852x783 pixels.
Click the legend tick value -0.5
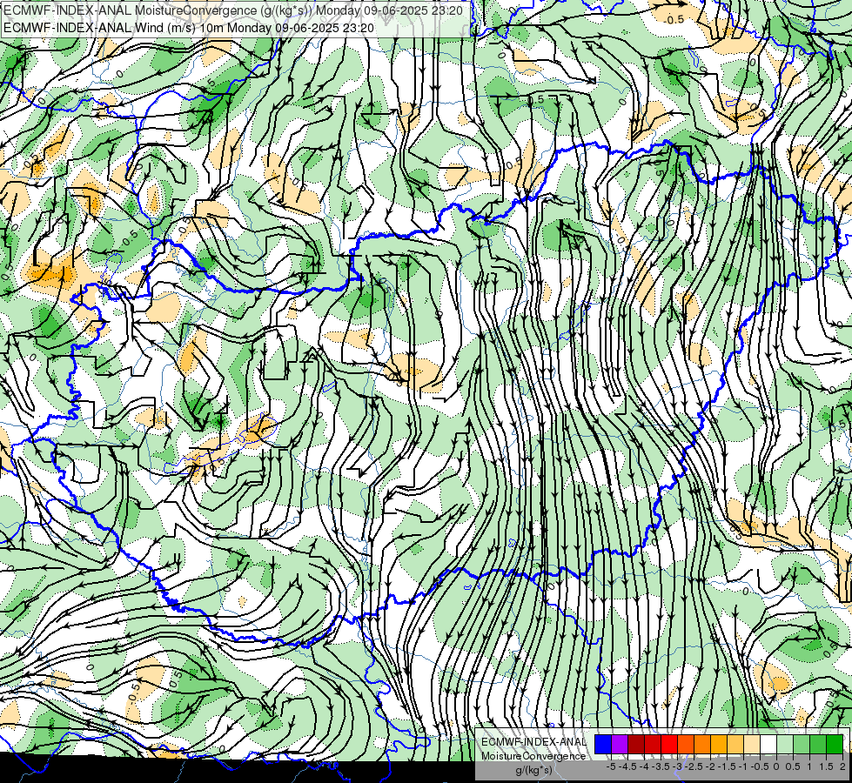760,766
